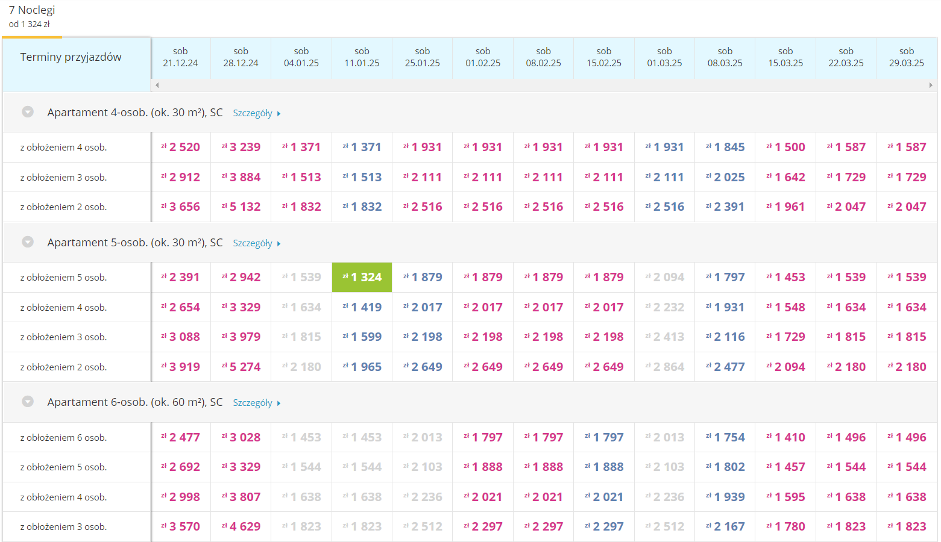Pick price 1 419 on 11.01.25
This screenshot has width=941, height=542.
click(362, 307)
